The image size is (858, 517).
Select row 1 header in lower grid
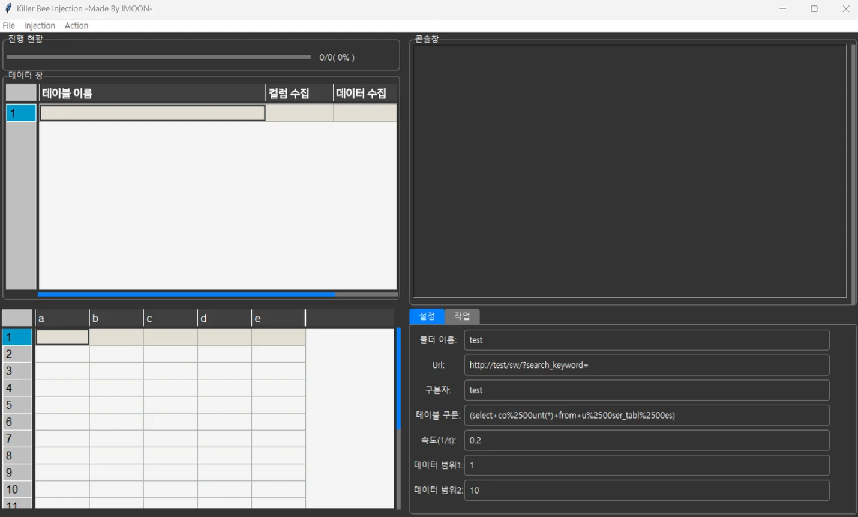17,337
